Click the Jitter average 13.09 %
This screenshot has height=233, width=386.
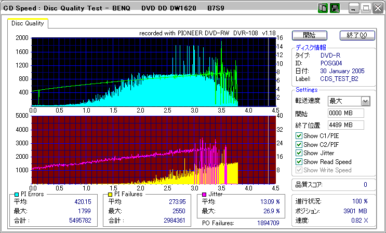click(270, 202)
